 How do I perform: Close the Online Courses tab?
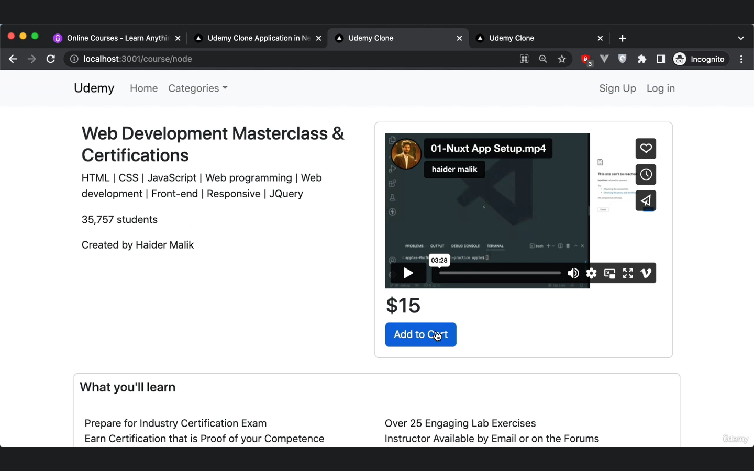click(x=178, y=38)
